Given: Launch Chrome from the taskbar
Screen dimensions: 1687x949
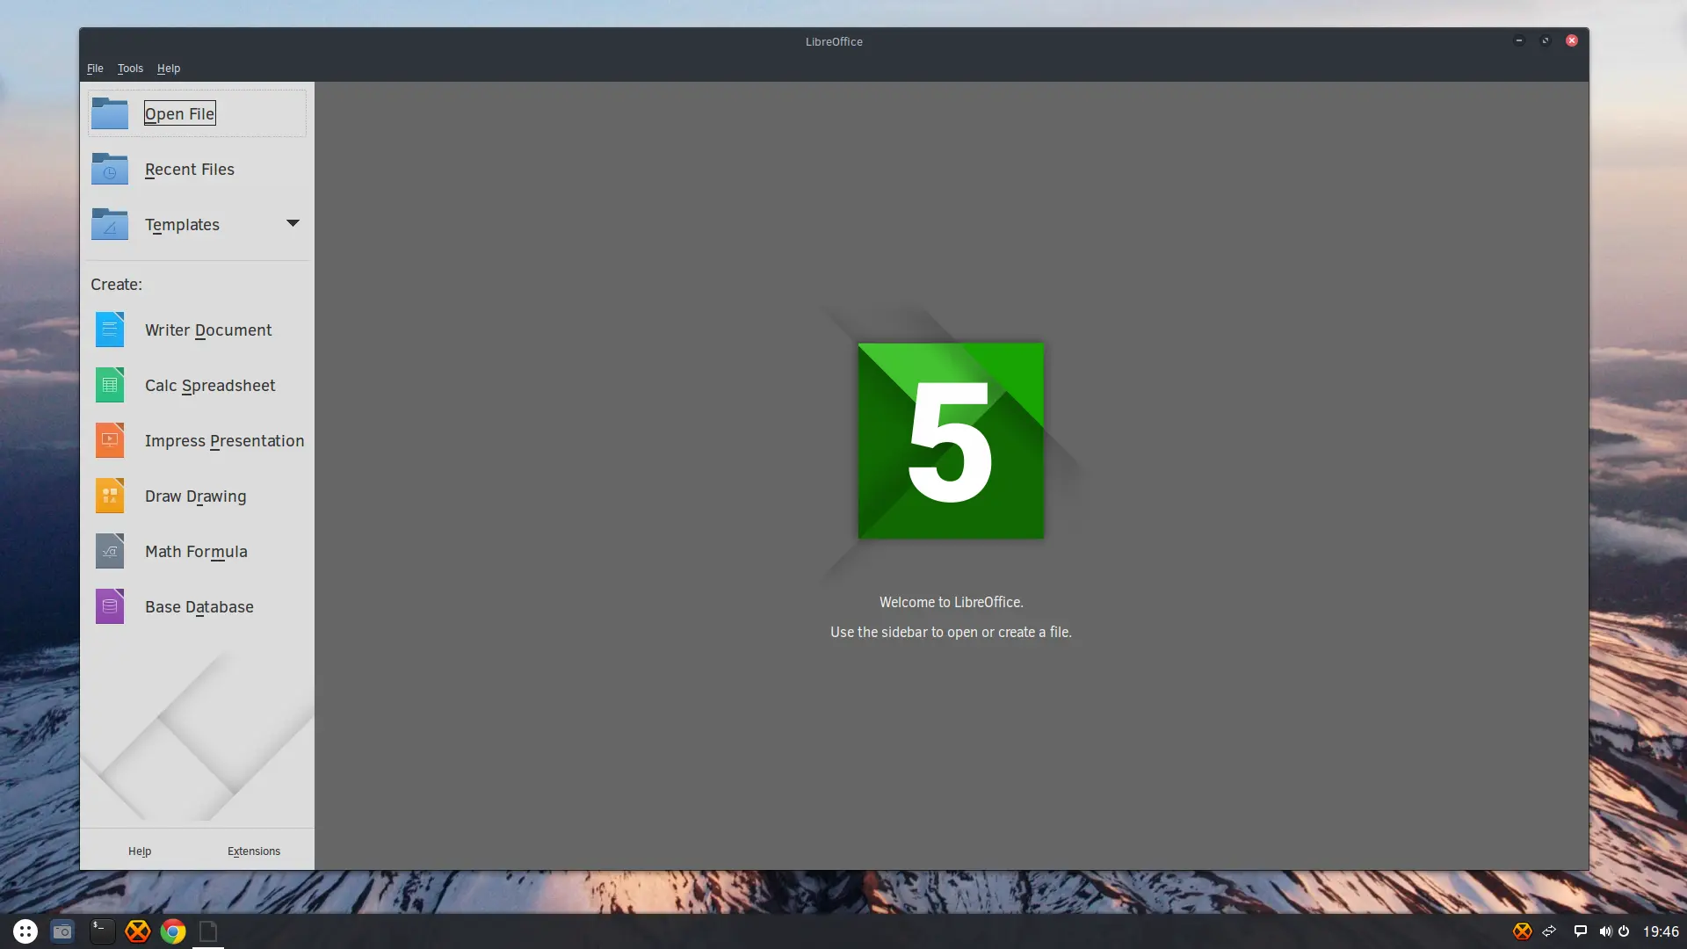Looking at the screenshot, I should pyautogui.click(x=173, y=931).
